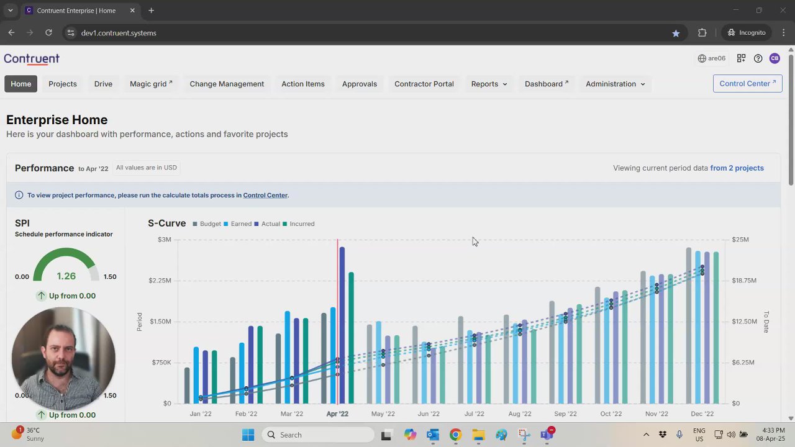Viewport: 795px width, 447px height.
Task: Toggle the Incurred series in the legend
Action: coord(299,223)
